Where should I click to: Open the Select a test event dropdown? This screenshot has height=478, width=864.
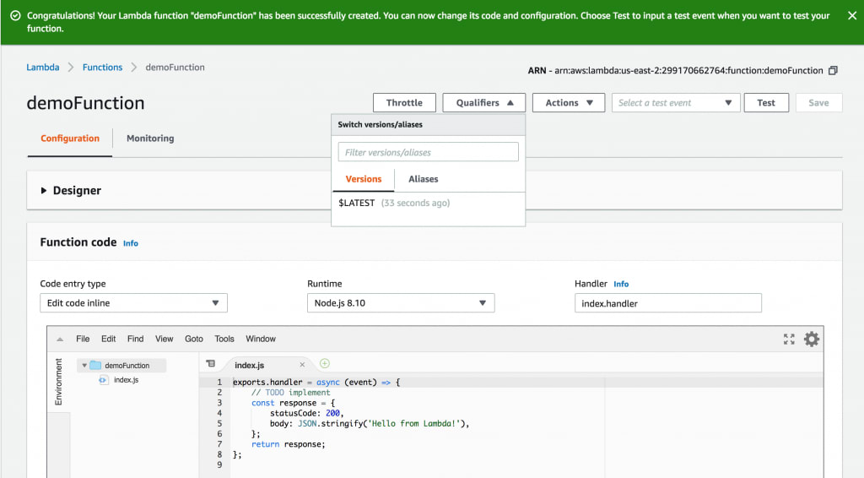676,102
